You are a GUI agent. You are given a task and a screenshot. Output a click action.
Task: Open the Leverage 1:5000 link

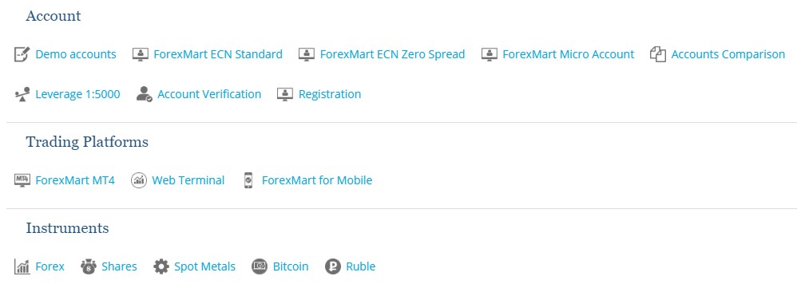(77, 94)
